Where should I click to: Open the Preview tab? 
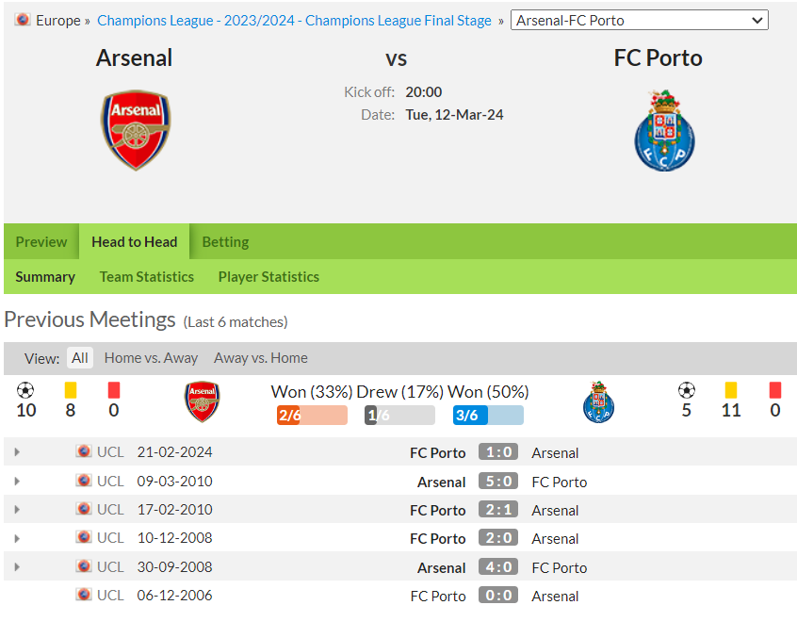point(41,242)
